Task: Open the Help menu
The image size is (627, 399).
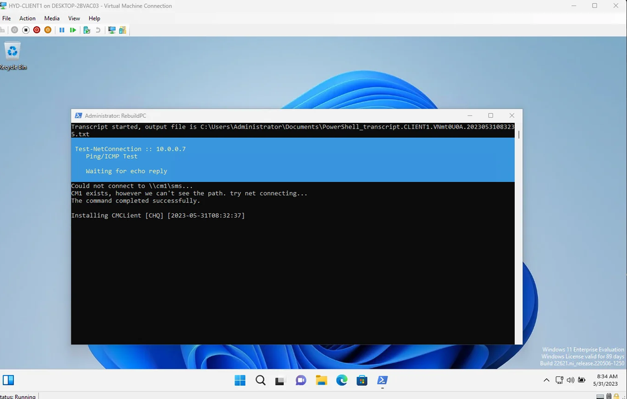Action: (94, 18)
